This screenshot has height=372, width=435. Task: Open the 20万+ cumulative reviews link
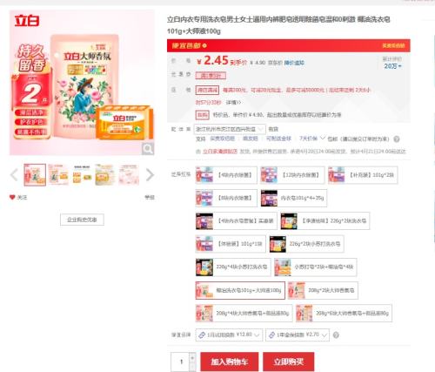(392, 66)
